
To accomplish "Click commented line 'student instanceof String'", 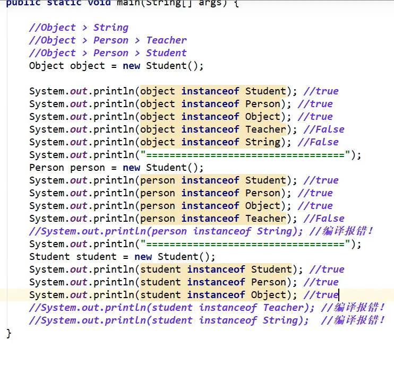I will (207, 321).
